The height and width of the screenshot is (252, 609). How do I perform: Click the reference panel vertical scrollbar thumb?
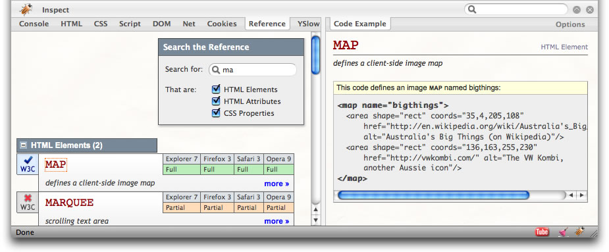pos(316,55)
